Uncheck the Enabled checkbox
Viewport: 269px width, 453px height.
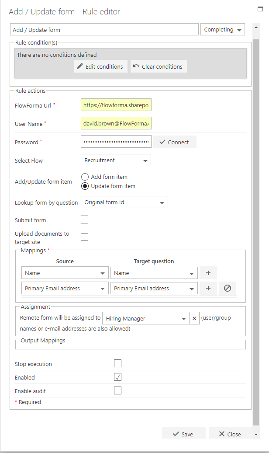[118, 377]
